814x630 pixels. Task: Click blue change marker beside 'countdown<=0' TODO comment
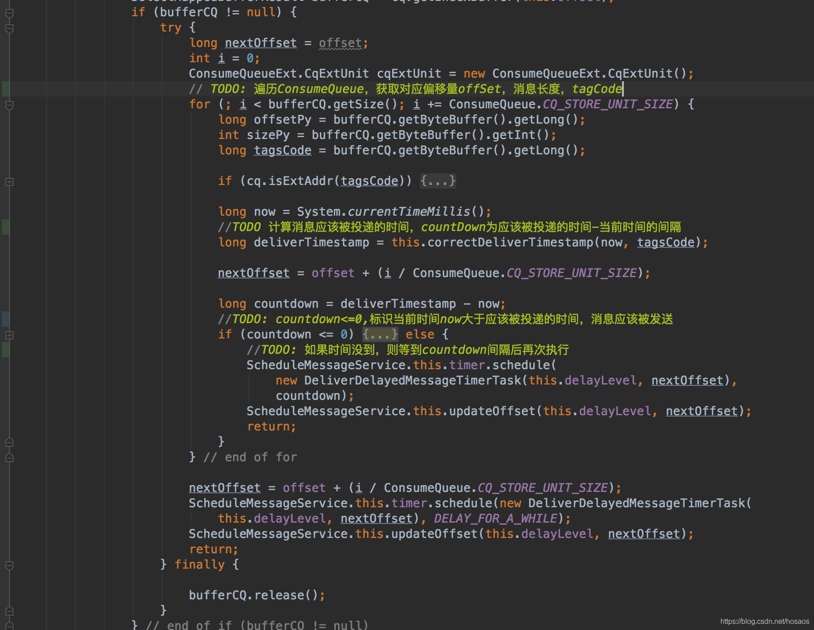coord(5,319)
